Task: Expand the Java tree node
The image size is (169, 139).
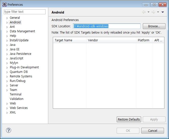Action: tap(7, 45)
